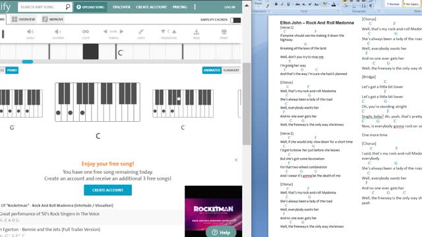Open the Create Account link in header
Image resolution: width=422 pixels, height=237 pixels.
pyautogui.click(x=151, y=7)
